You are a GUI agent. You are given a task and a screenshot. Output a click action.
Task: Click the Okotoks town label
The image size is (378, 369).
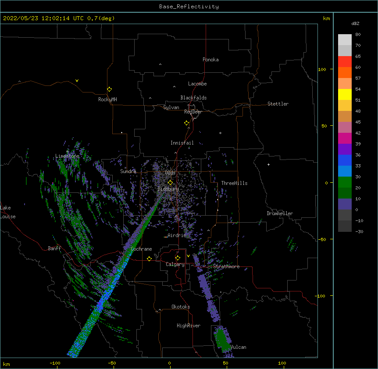tap(181, 307)
